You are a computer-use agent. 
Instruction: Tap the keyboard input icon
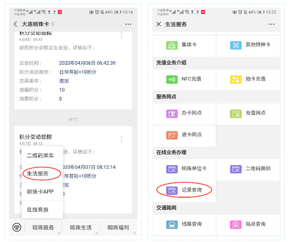coord(17,227)
